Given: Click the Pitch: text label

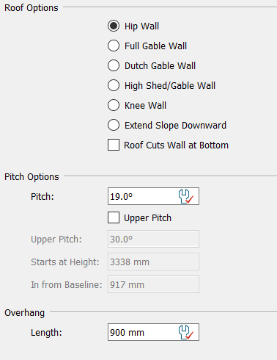Looking at the screenshot, I should 43,197.
